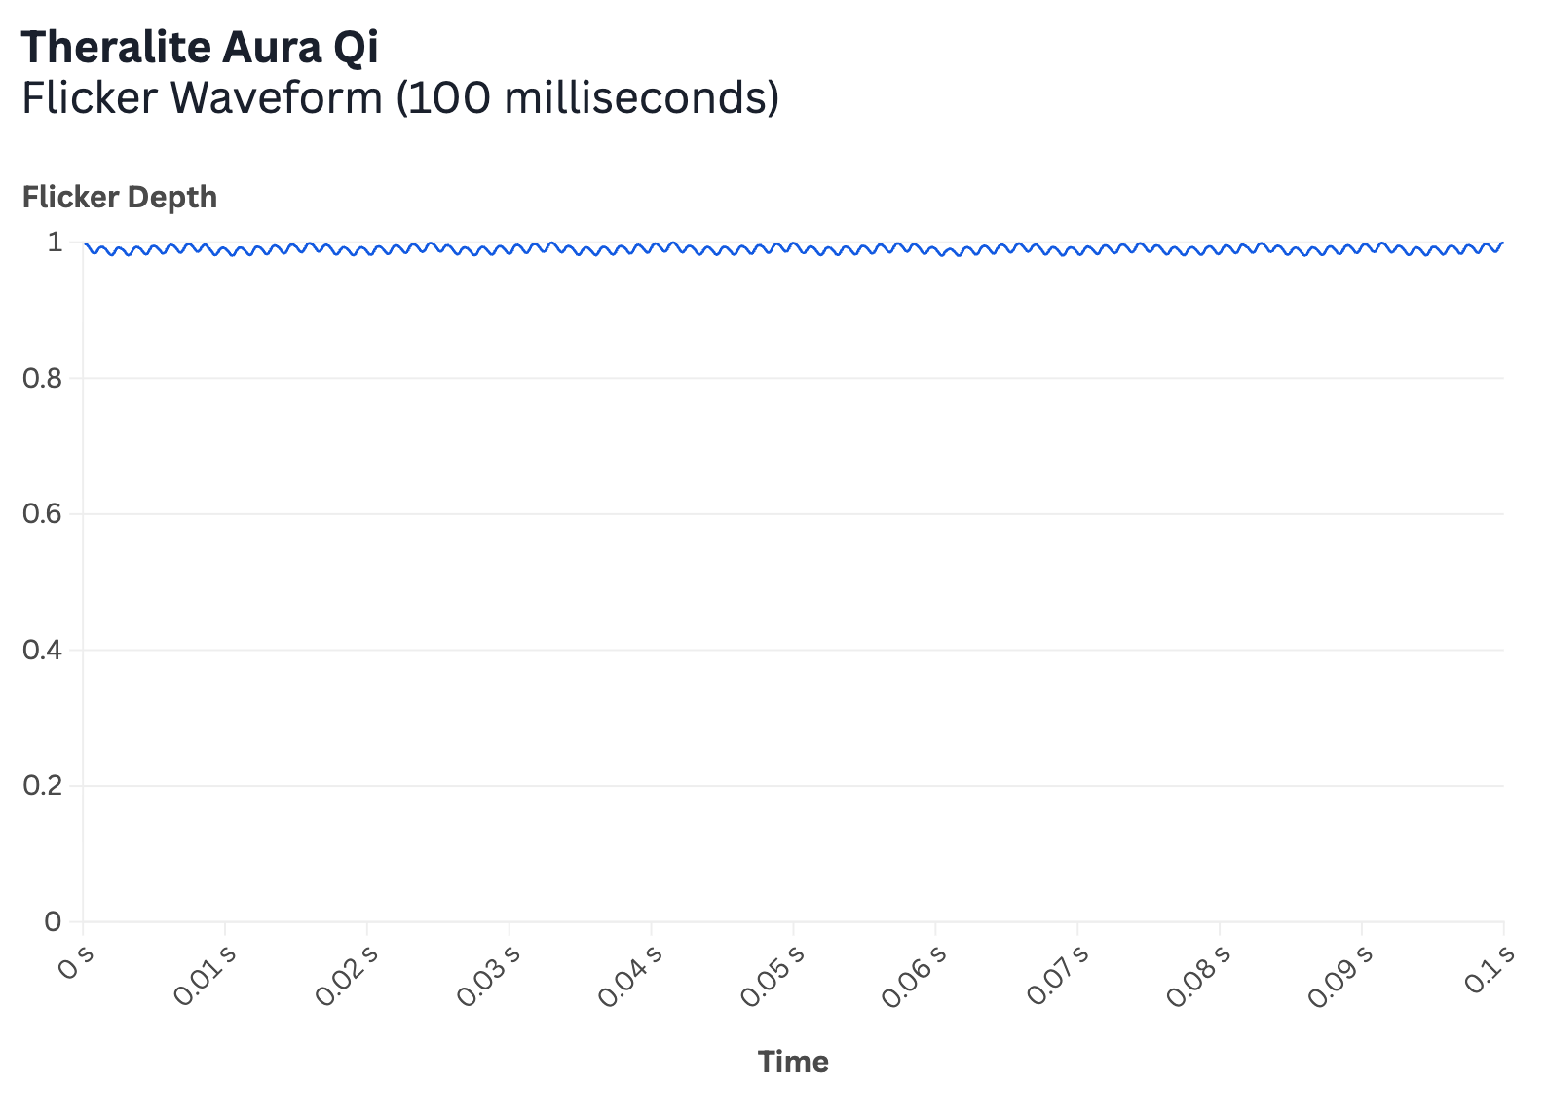Click the 0 s x-axis tick label
The image size is (1547, 1120).
(76, 962)
